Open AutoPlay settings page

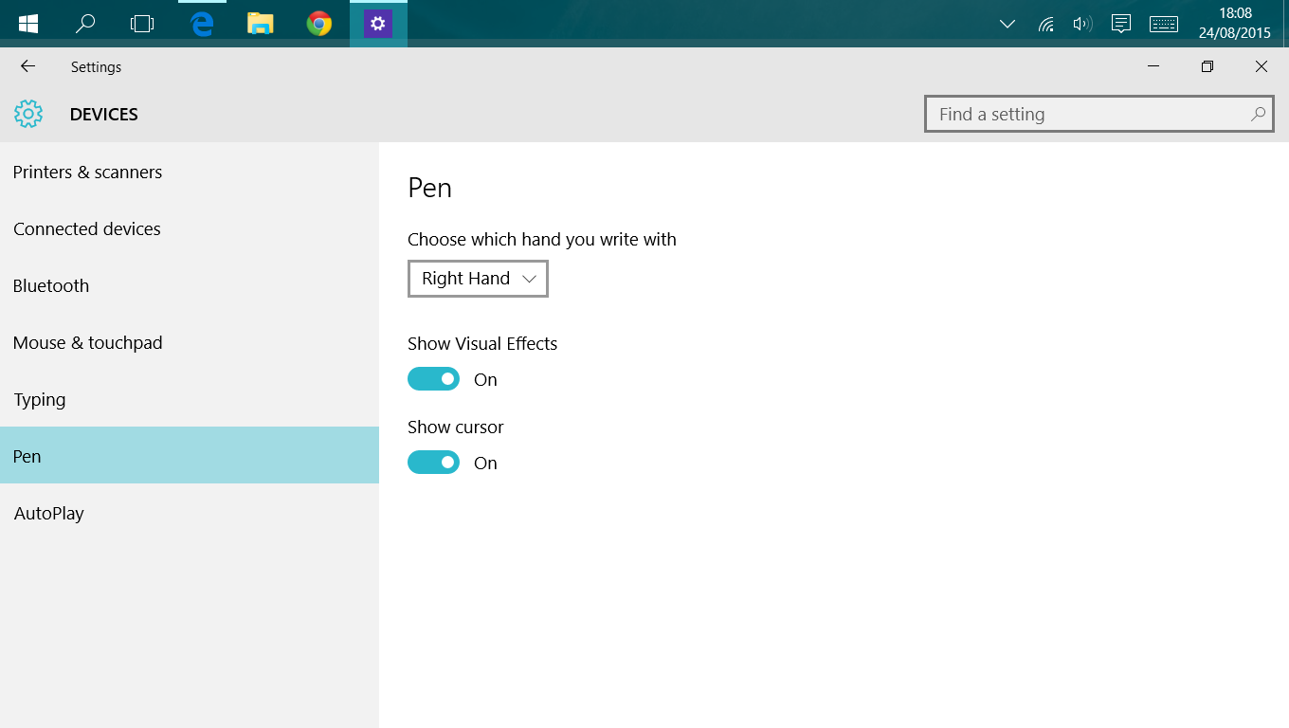190,513
